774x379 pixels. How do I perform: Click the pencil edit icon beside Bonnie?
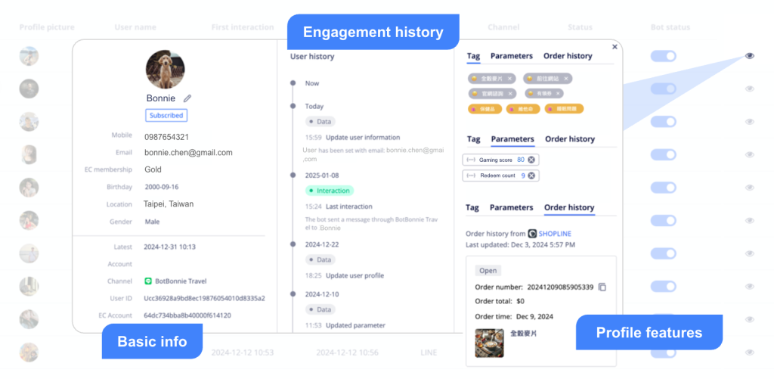pyautogui.click(x=187, y=98)
